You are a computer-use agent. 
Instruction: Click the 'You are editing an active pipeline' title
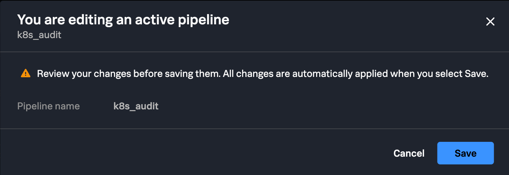pos(123,20)
